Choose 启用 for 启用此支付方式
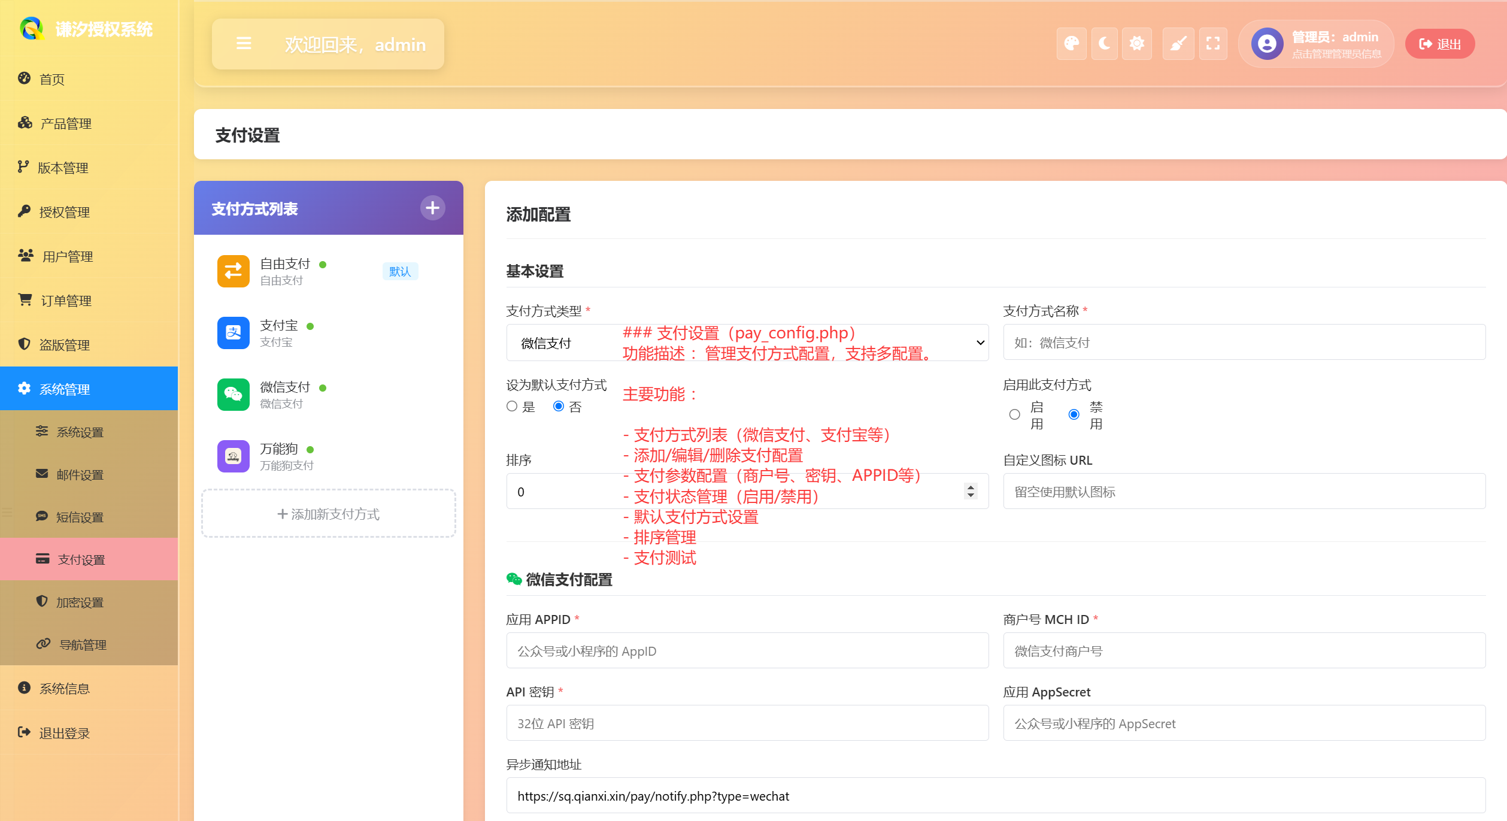 [1014, 414]
